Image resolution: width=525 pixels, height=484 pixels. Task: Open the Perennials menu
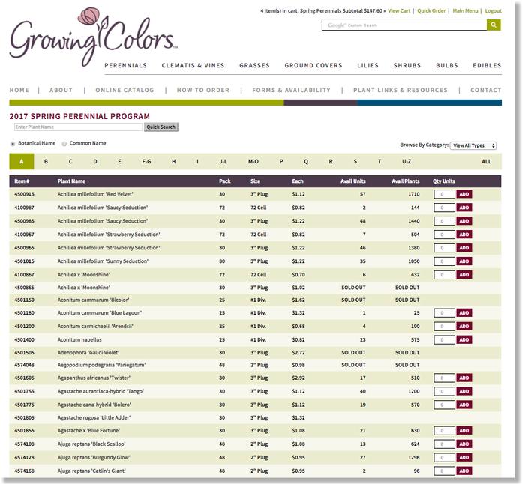[x=125, y=66]
